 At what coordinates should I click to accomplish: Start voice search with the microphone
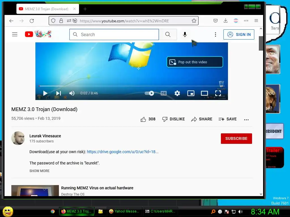point(185,34)
